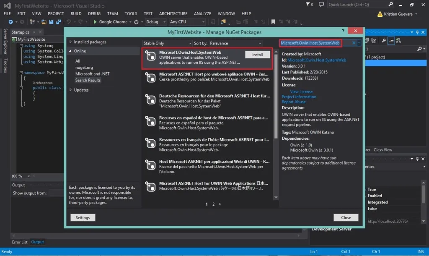Screen dimensions: 429x256
Task: Open the FILE menu
Action: pyautogui.click(x=7, y=13)
